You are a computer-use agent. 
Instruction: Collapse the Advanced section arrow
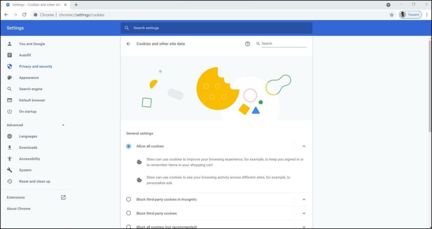coord(63,125)
